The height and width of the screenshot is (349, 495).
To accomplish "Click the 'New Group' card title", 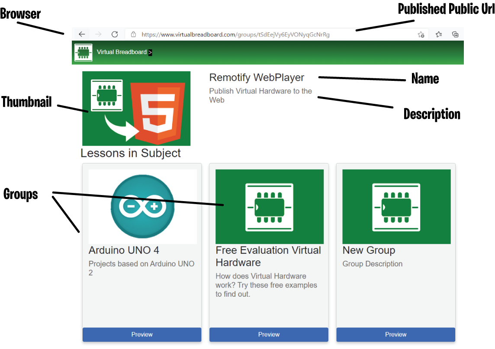I will [x=369, y=250].
